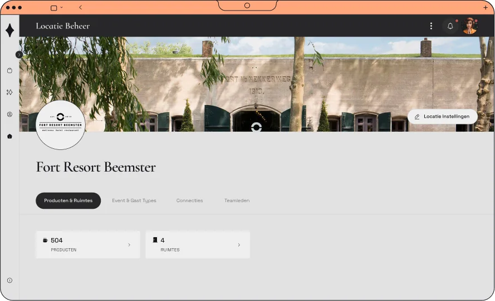
Task: Open the bag icon in the sidebar
Action: click(10, 71)
